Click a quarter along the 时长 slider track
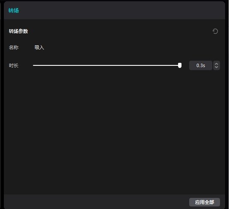 70,65
